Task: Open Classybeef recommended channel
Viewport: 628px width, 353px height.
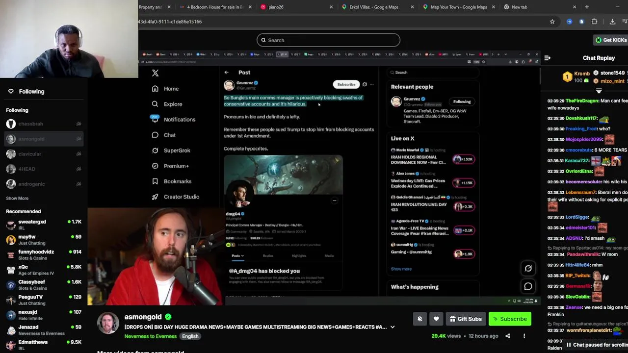Action: [x=43, y=285]
